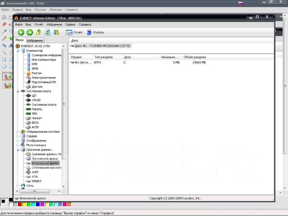Click the Купить toolbar button
Screen dimensions: 288x216
coord(95,32)
